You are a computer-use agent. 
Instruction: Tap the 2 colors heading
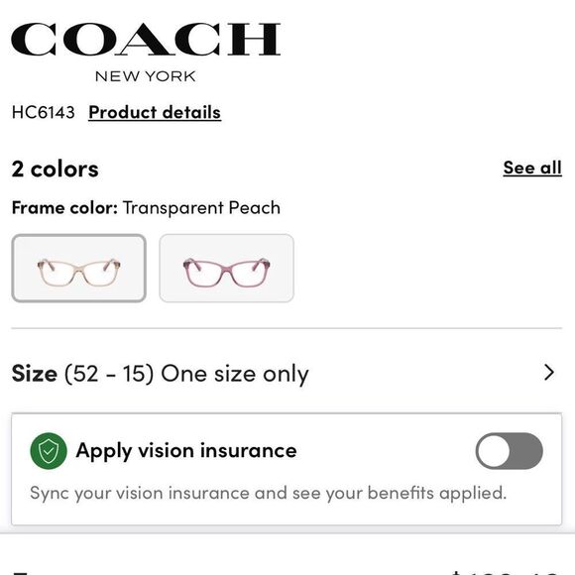(55, 170)
